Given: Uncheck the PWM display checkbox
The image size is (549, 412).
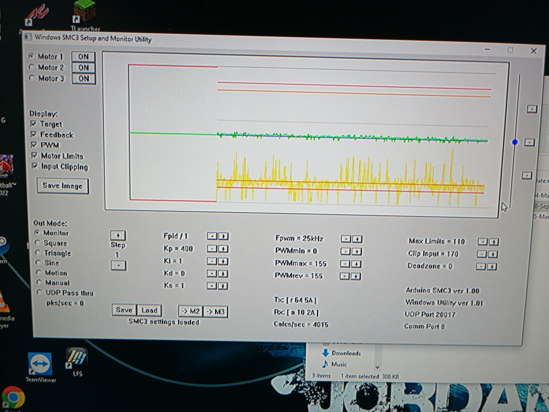Looking at the screenshot, I should click(34, 145).
